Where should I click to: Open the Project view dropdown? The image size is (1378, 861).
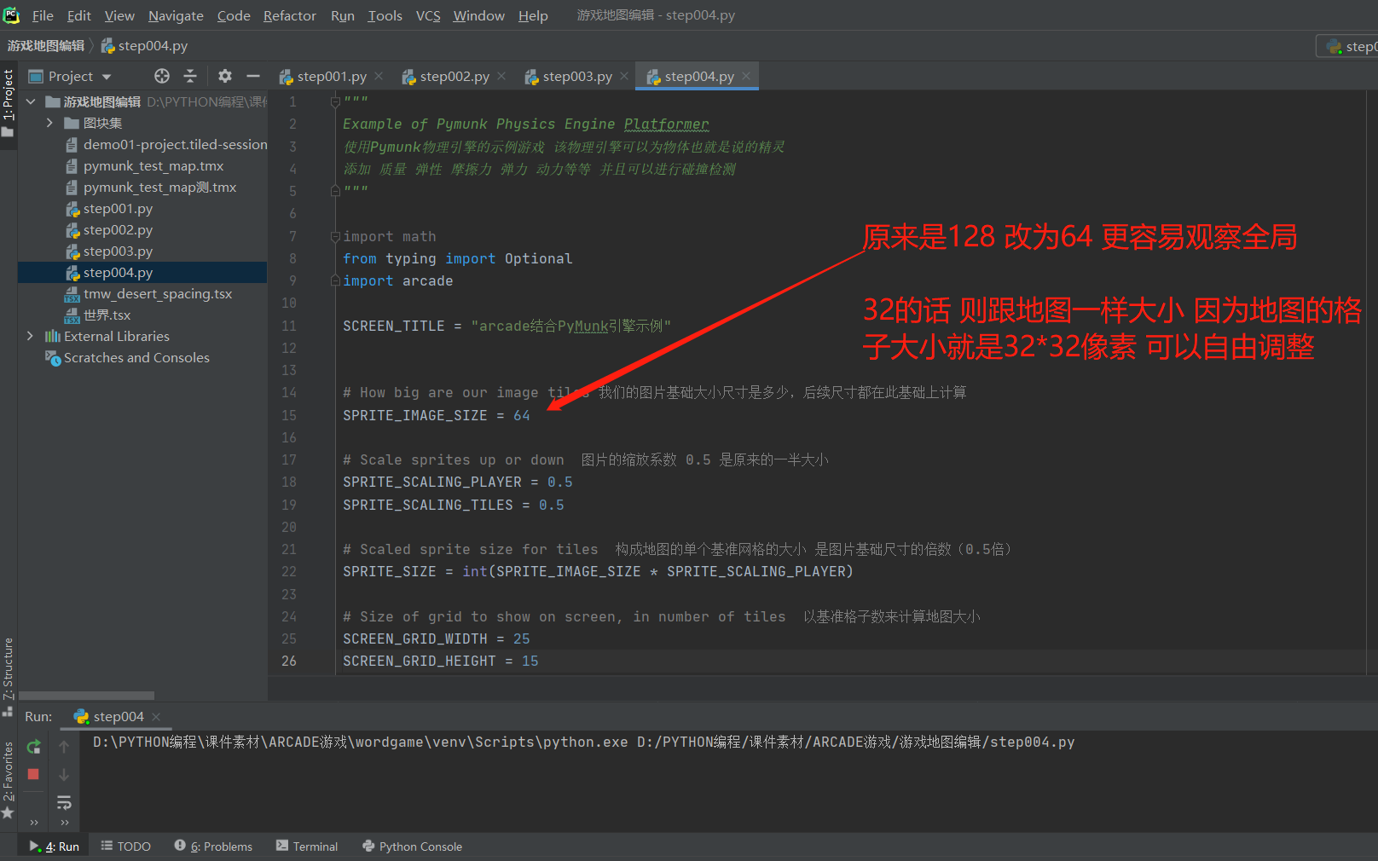pos(107,75)
